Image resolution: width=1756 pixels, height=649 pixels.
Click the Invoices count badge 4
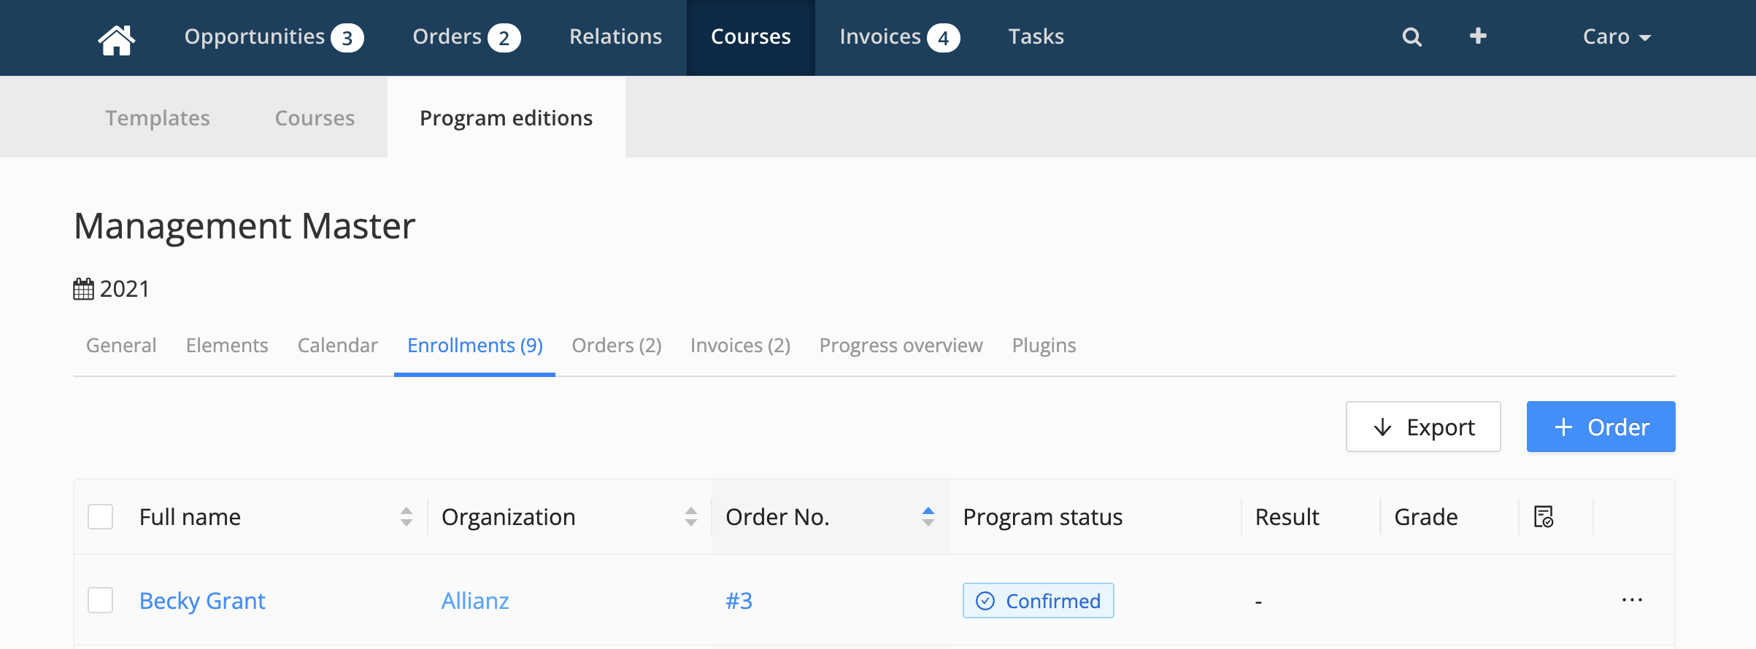click(x=944, y=38)
